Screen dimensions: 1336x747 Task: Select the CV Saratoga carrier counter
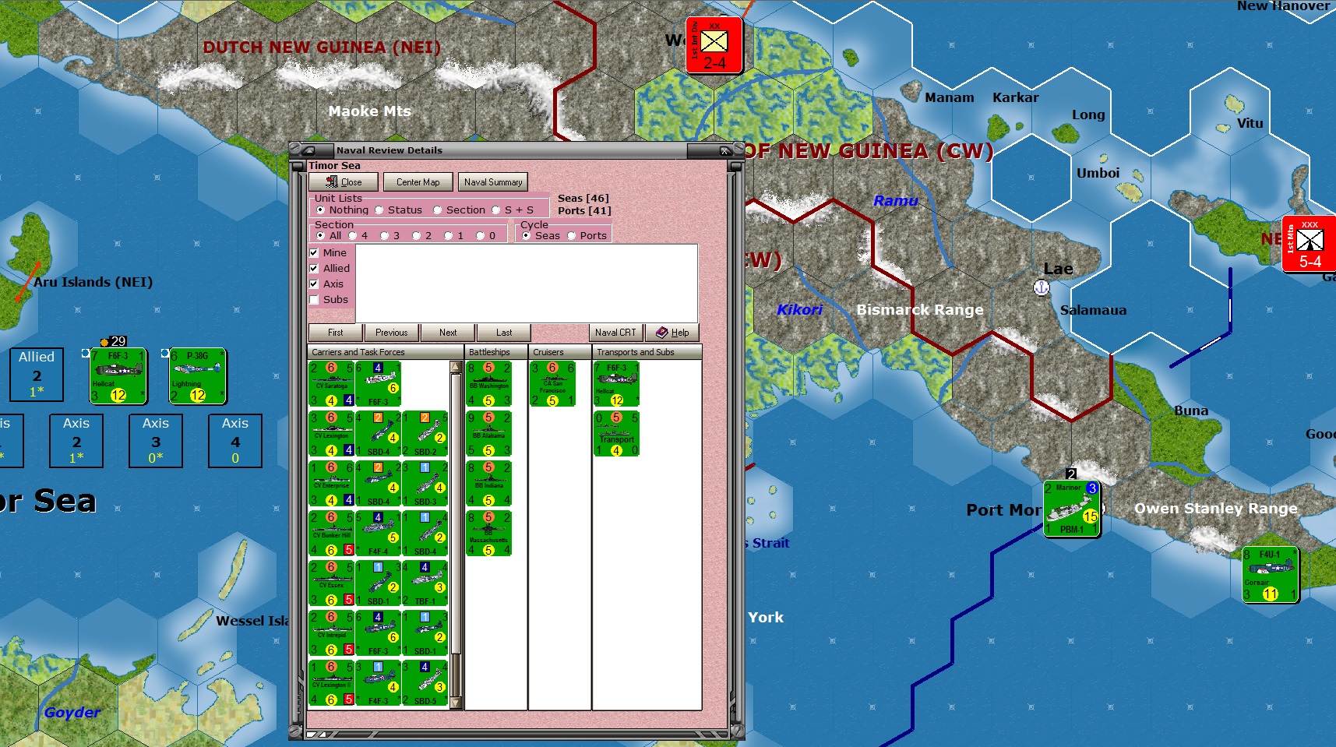tap(332, 384)
